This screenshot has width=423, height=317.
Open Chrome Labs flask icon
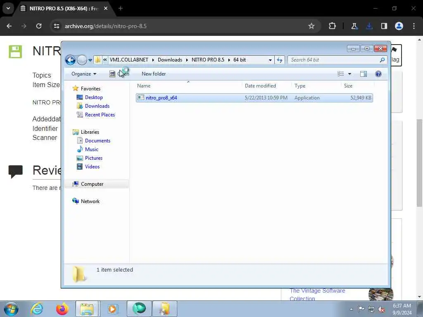[354, 26]
